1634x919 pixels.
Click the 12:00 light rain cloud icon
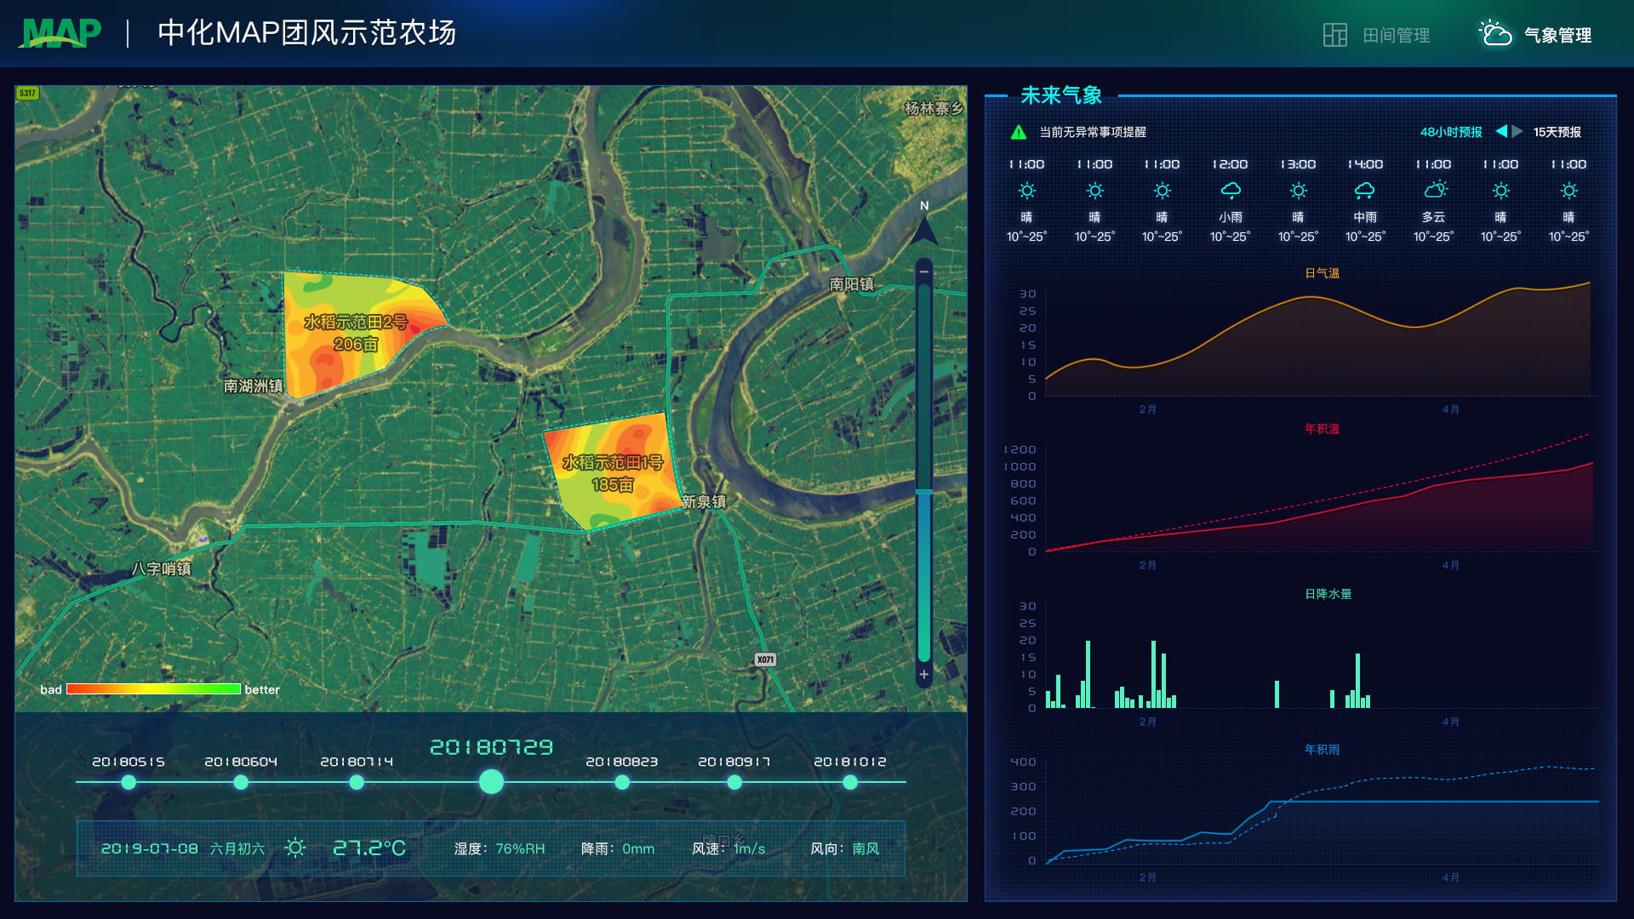[1230, 191]
